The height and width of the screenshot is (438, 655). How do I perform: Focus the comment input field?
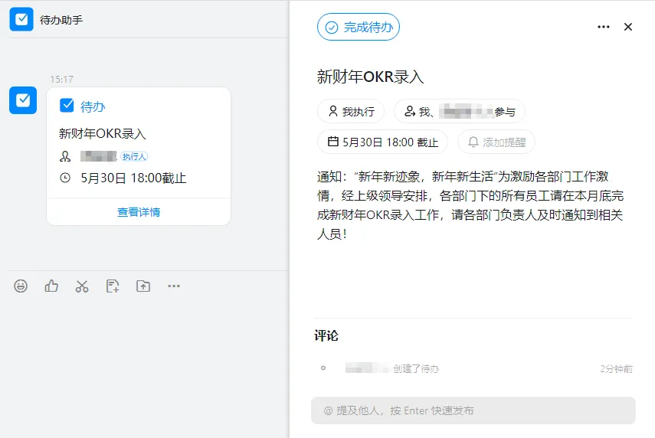click(x=473, y=410)
